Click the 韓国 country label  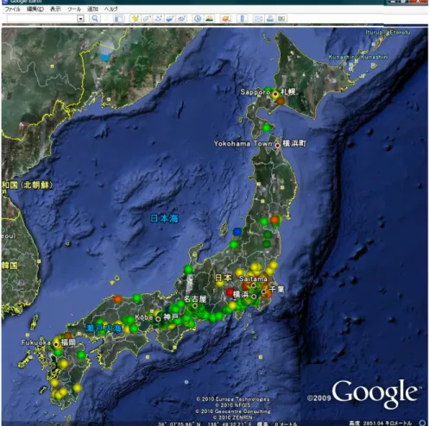coord(9,265)
